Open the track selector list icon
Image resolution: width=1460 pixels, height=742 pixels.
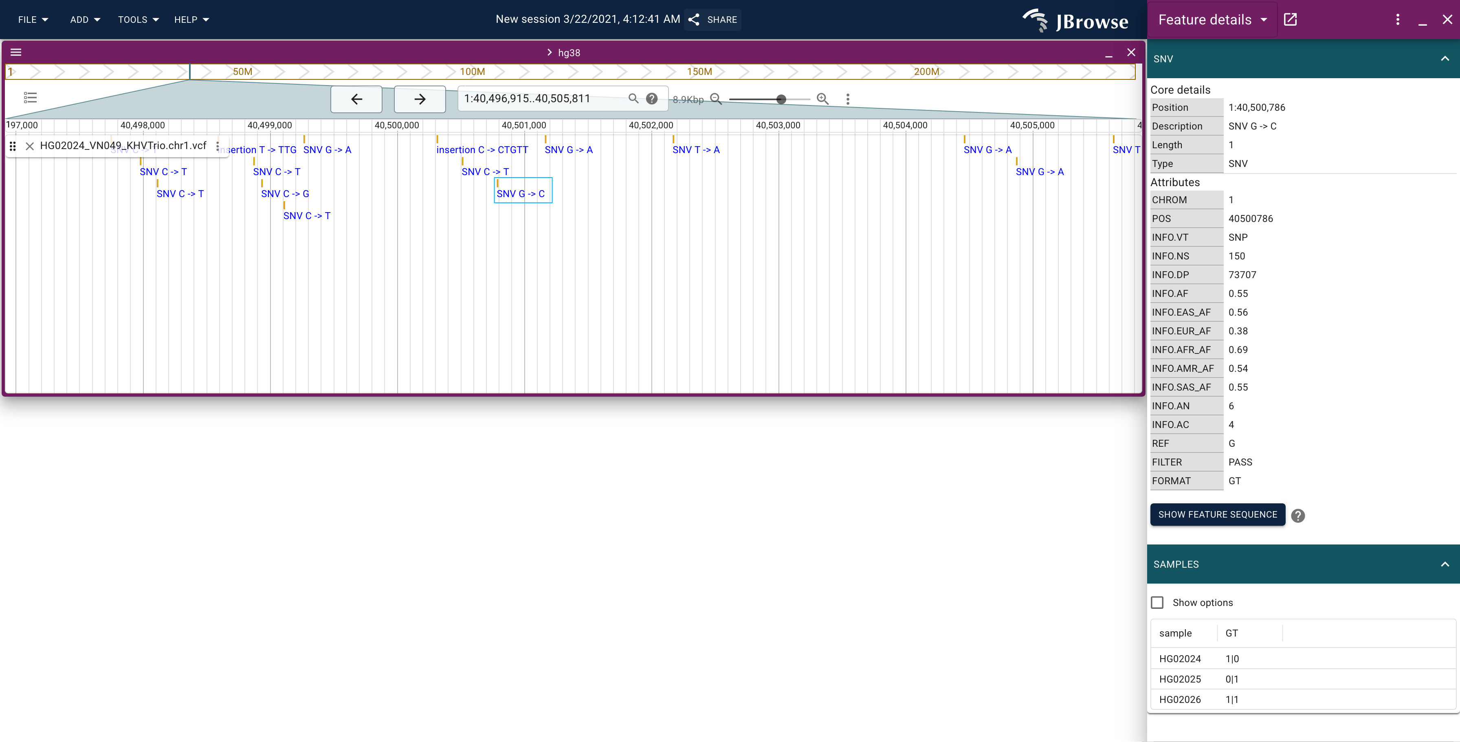tap(31, 98)
